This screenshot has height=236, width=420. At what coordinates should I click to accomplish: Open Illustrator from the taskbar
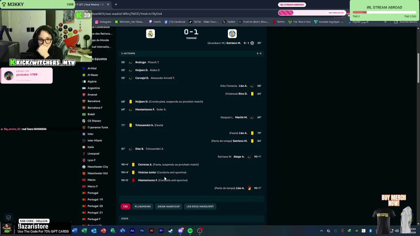pyautogui.click(x=152, y=231)
